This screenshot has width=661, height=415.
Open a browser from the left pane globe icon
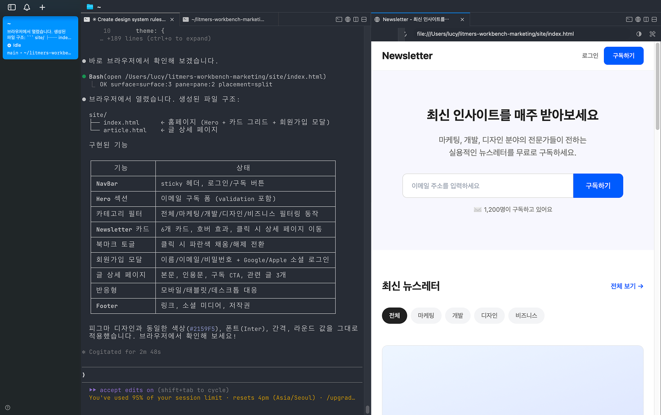pyautogui.click(x=348, y=19)
